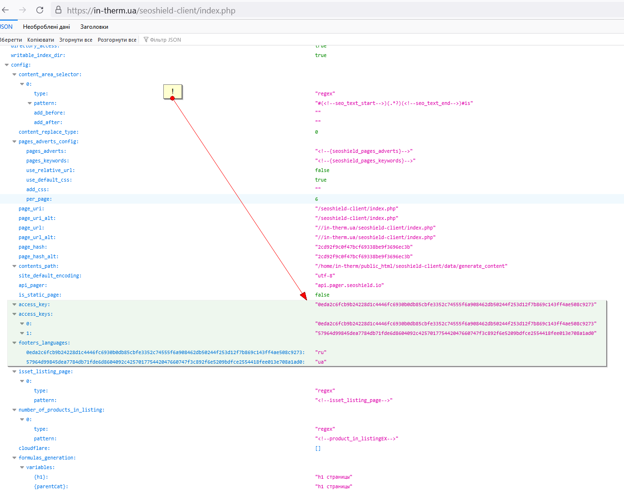Select the add_after key
The width and height of the screenshot is (624, 494).
tap(48, 123)
